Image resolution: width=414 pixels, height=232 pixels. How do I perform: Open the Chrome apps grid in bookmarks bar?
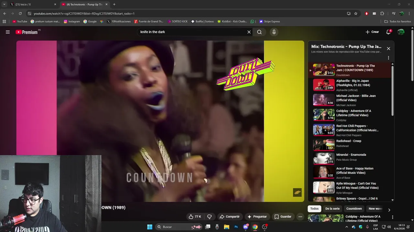point(4,22)
